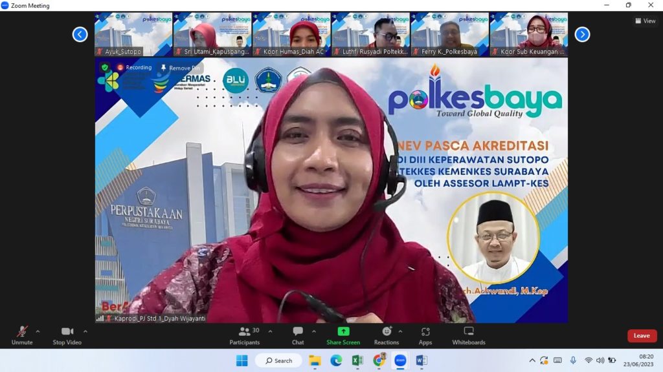
Task: Show previous participants in gallery strip
Action: coord(80,34)
